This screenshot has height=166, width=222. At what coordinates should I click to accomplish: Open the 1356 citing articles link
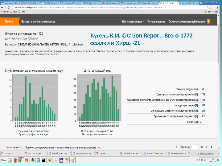203,105
